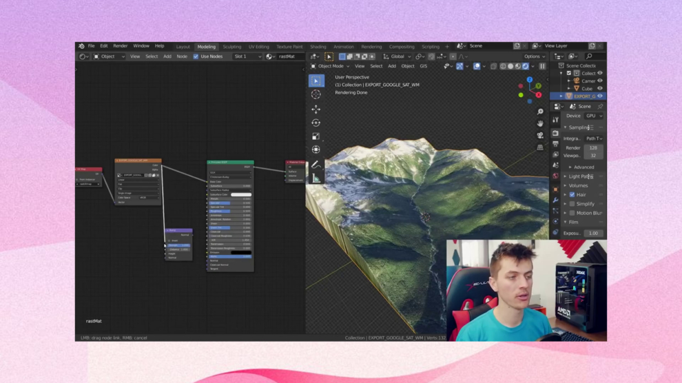Open the GIS menu in viewport header

(x=424, y=67)
